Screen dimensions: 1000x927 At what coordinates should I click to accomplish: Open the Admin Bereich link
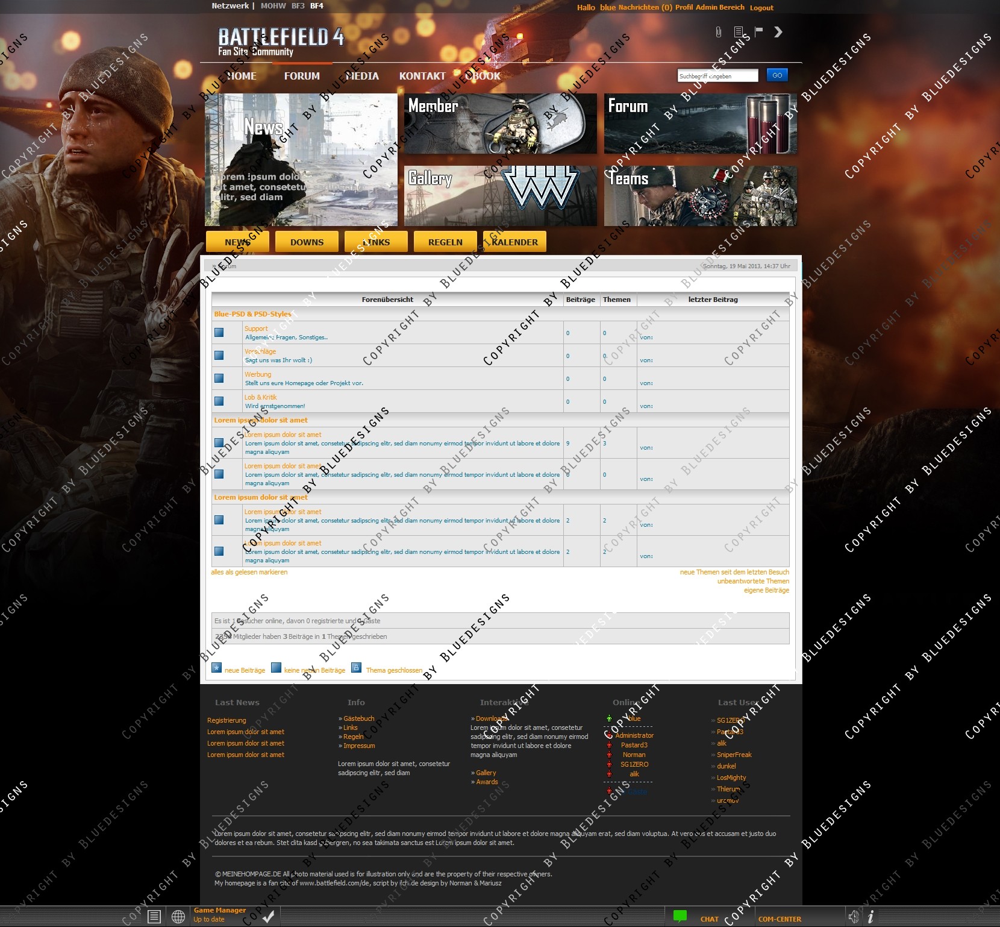pos(720,7)
